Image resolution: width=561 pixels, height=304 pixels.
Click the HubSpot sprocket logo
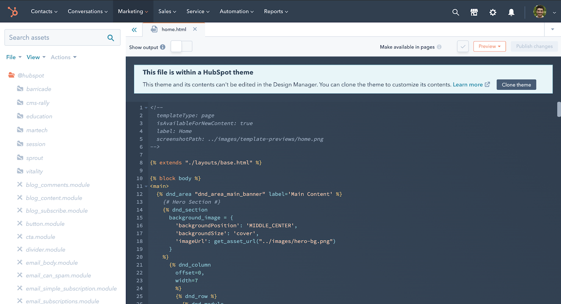coord(13,12)
